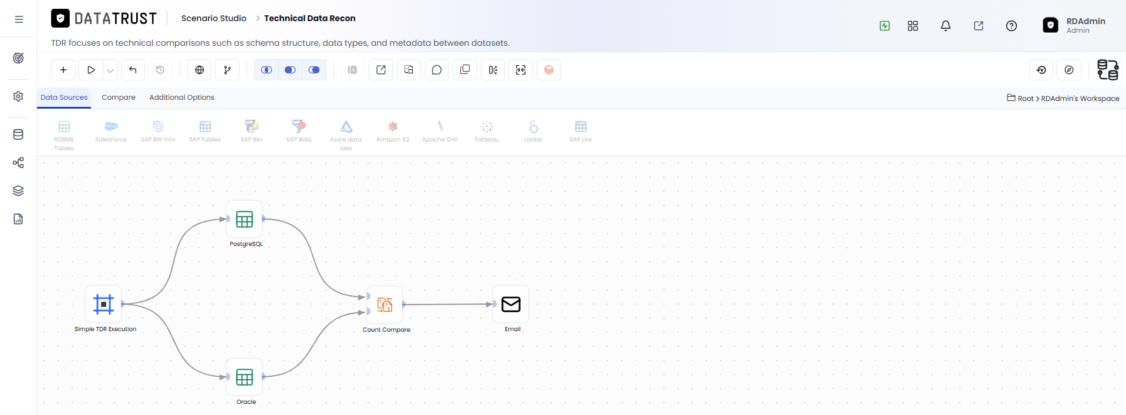Toggle the first overlapping-circles join mode
This screenshot has width=1126, height=415.
pos(267,70)
